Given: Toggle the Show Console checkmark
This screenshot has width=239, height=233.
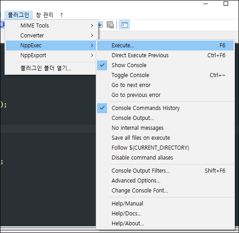Looking at the screenshot, I should click(x=102, y=65).
